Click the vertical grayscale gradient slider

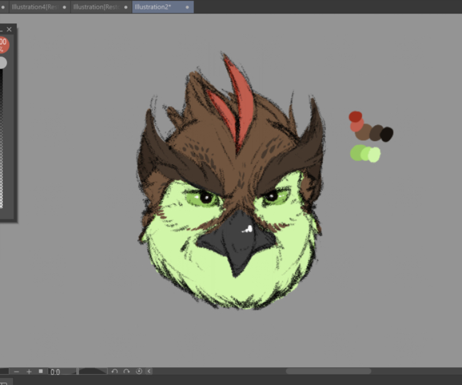(2, 141)
